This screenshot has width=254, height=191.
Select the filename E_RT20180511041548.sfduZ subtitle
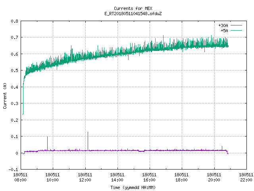click(x=133, y=14)
